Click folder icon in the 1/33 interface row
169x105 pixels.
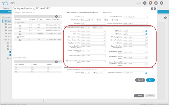tap(20, 34)
